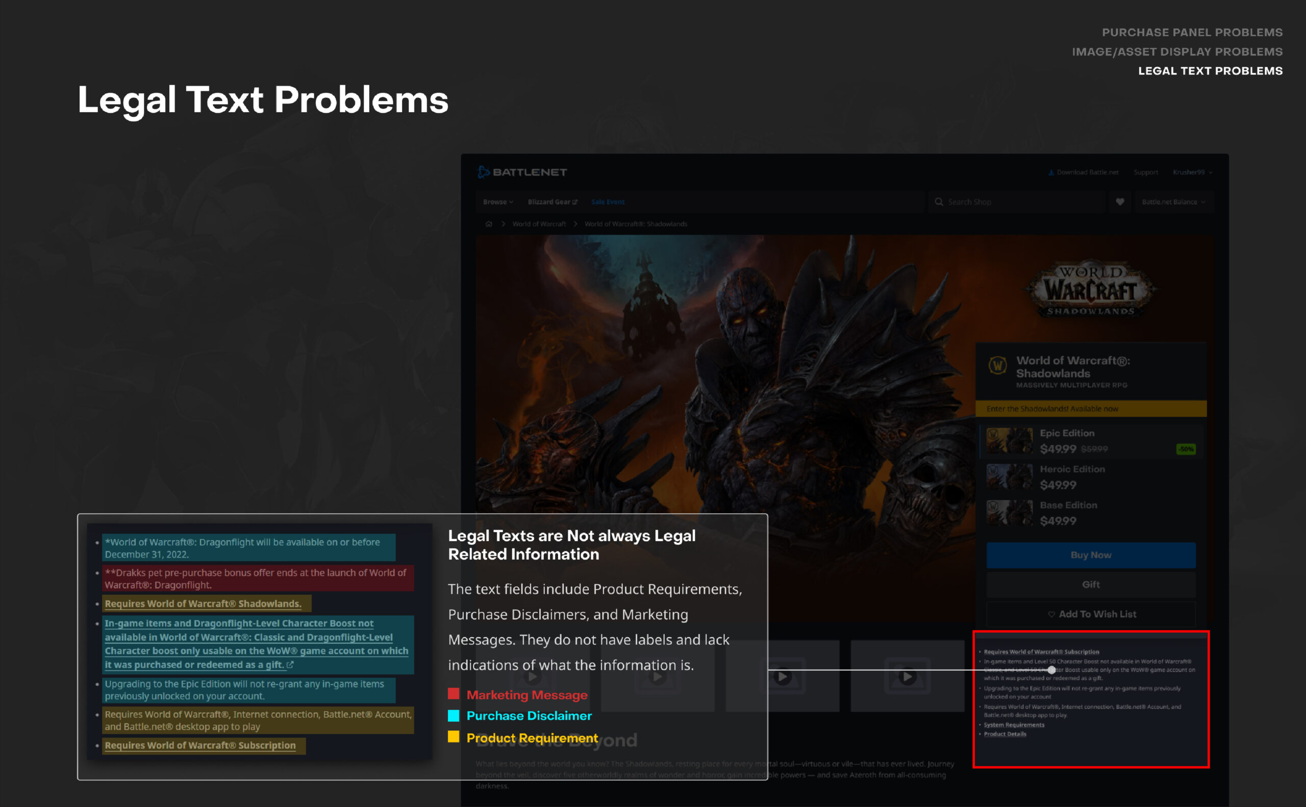Screen dimensions: 1306x807
Task: Click the Download Battle.net link
Action: [x=1083, y=172]
